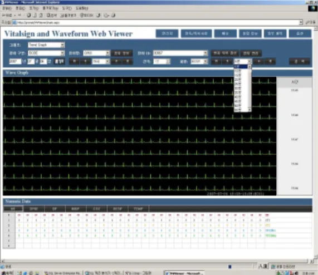Open the Trend Graph type dropdown
This screenshot has height=275, width=318.
pyautogui.click(x=62, y=45)
